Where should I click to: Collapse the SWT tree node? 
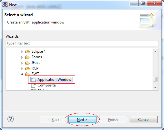(x=22, y=74)
